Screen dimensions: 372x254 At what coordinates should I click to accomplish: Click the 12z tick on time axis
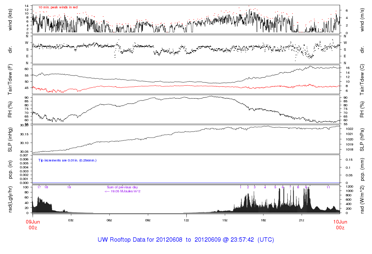[x=186, y=220]
